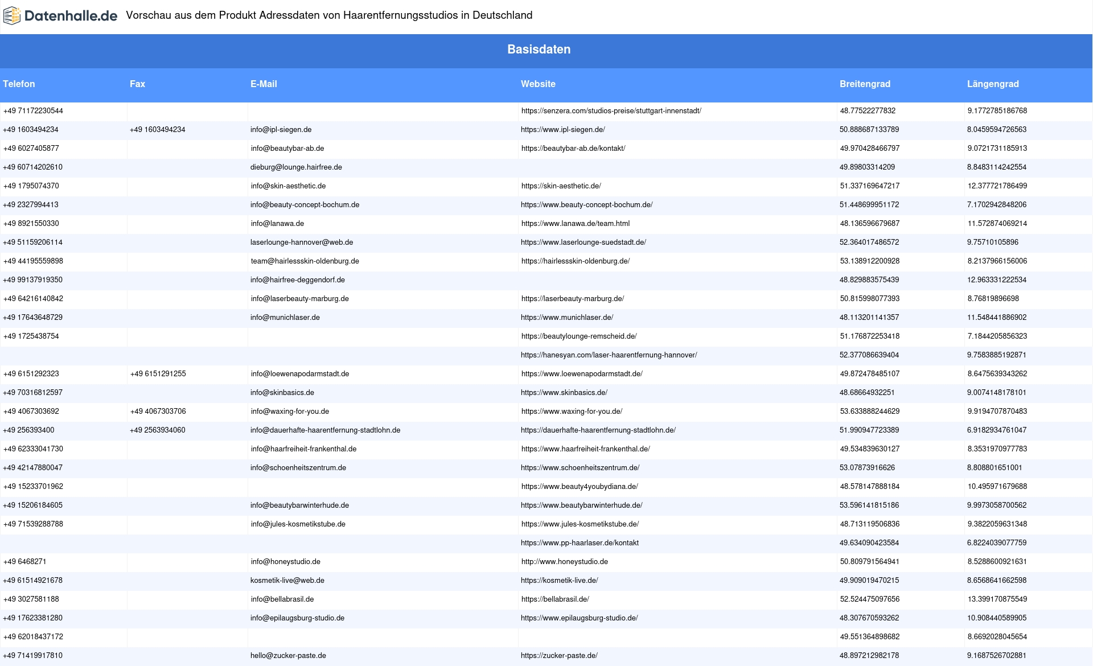Open pp-haarlaser.de/kontakt website link
Image resolution: width=1093 pixels, height=666 pixels.
point(580,543)
